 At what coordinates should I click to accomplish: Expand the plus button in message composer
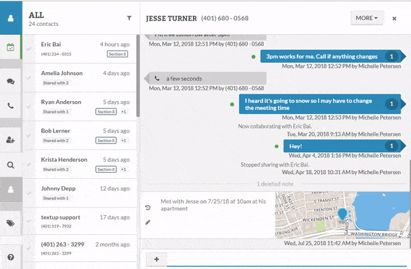click(156, 259)
